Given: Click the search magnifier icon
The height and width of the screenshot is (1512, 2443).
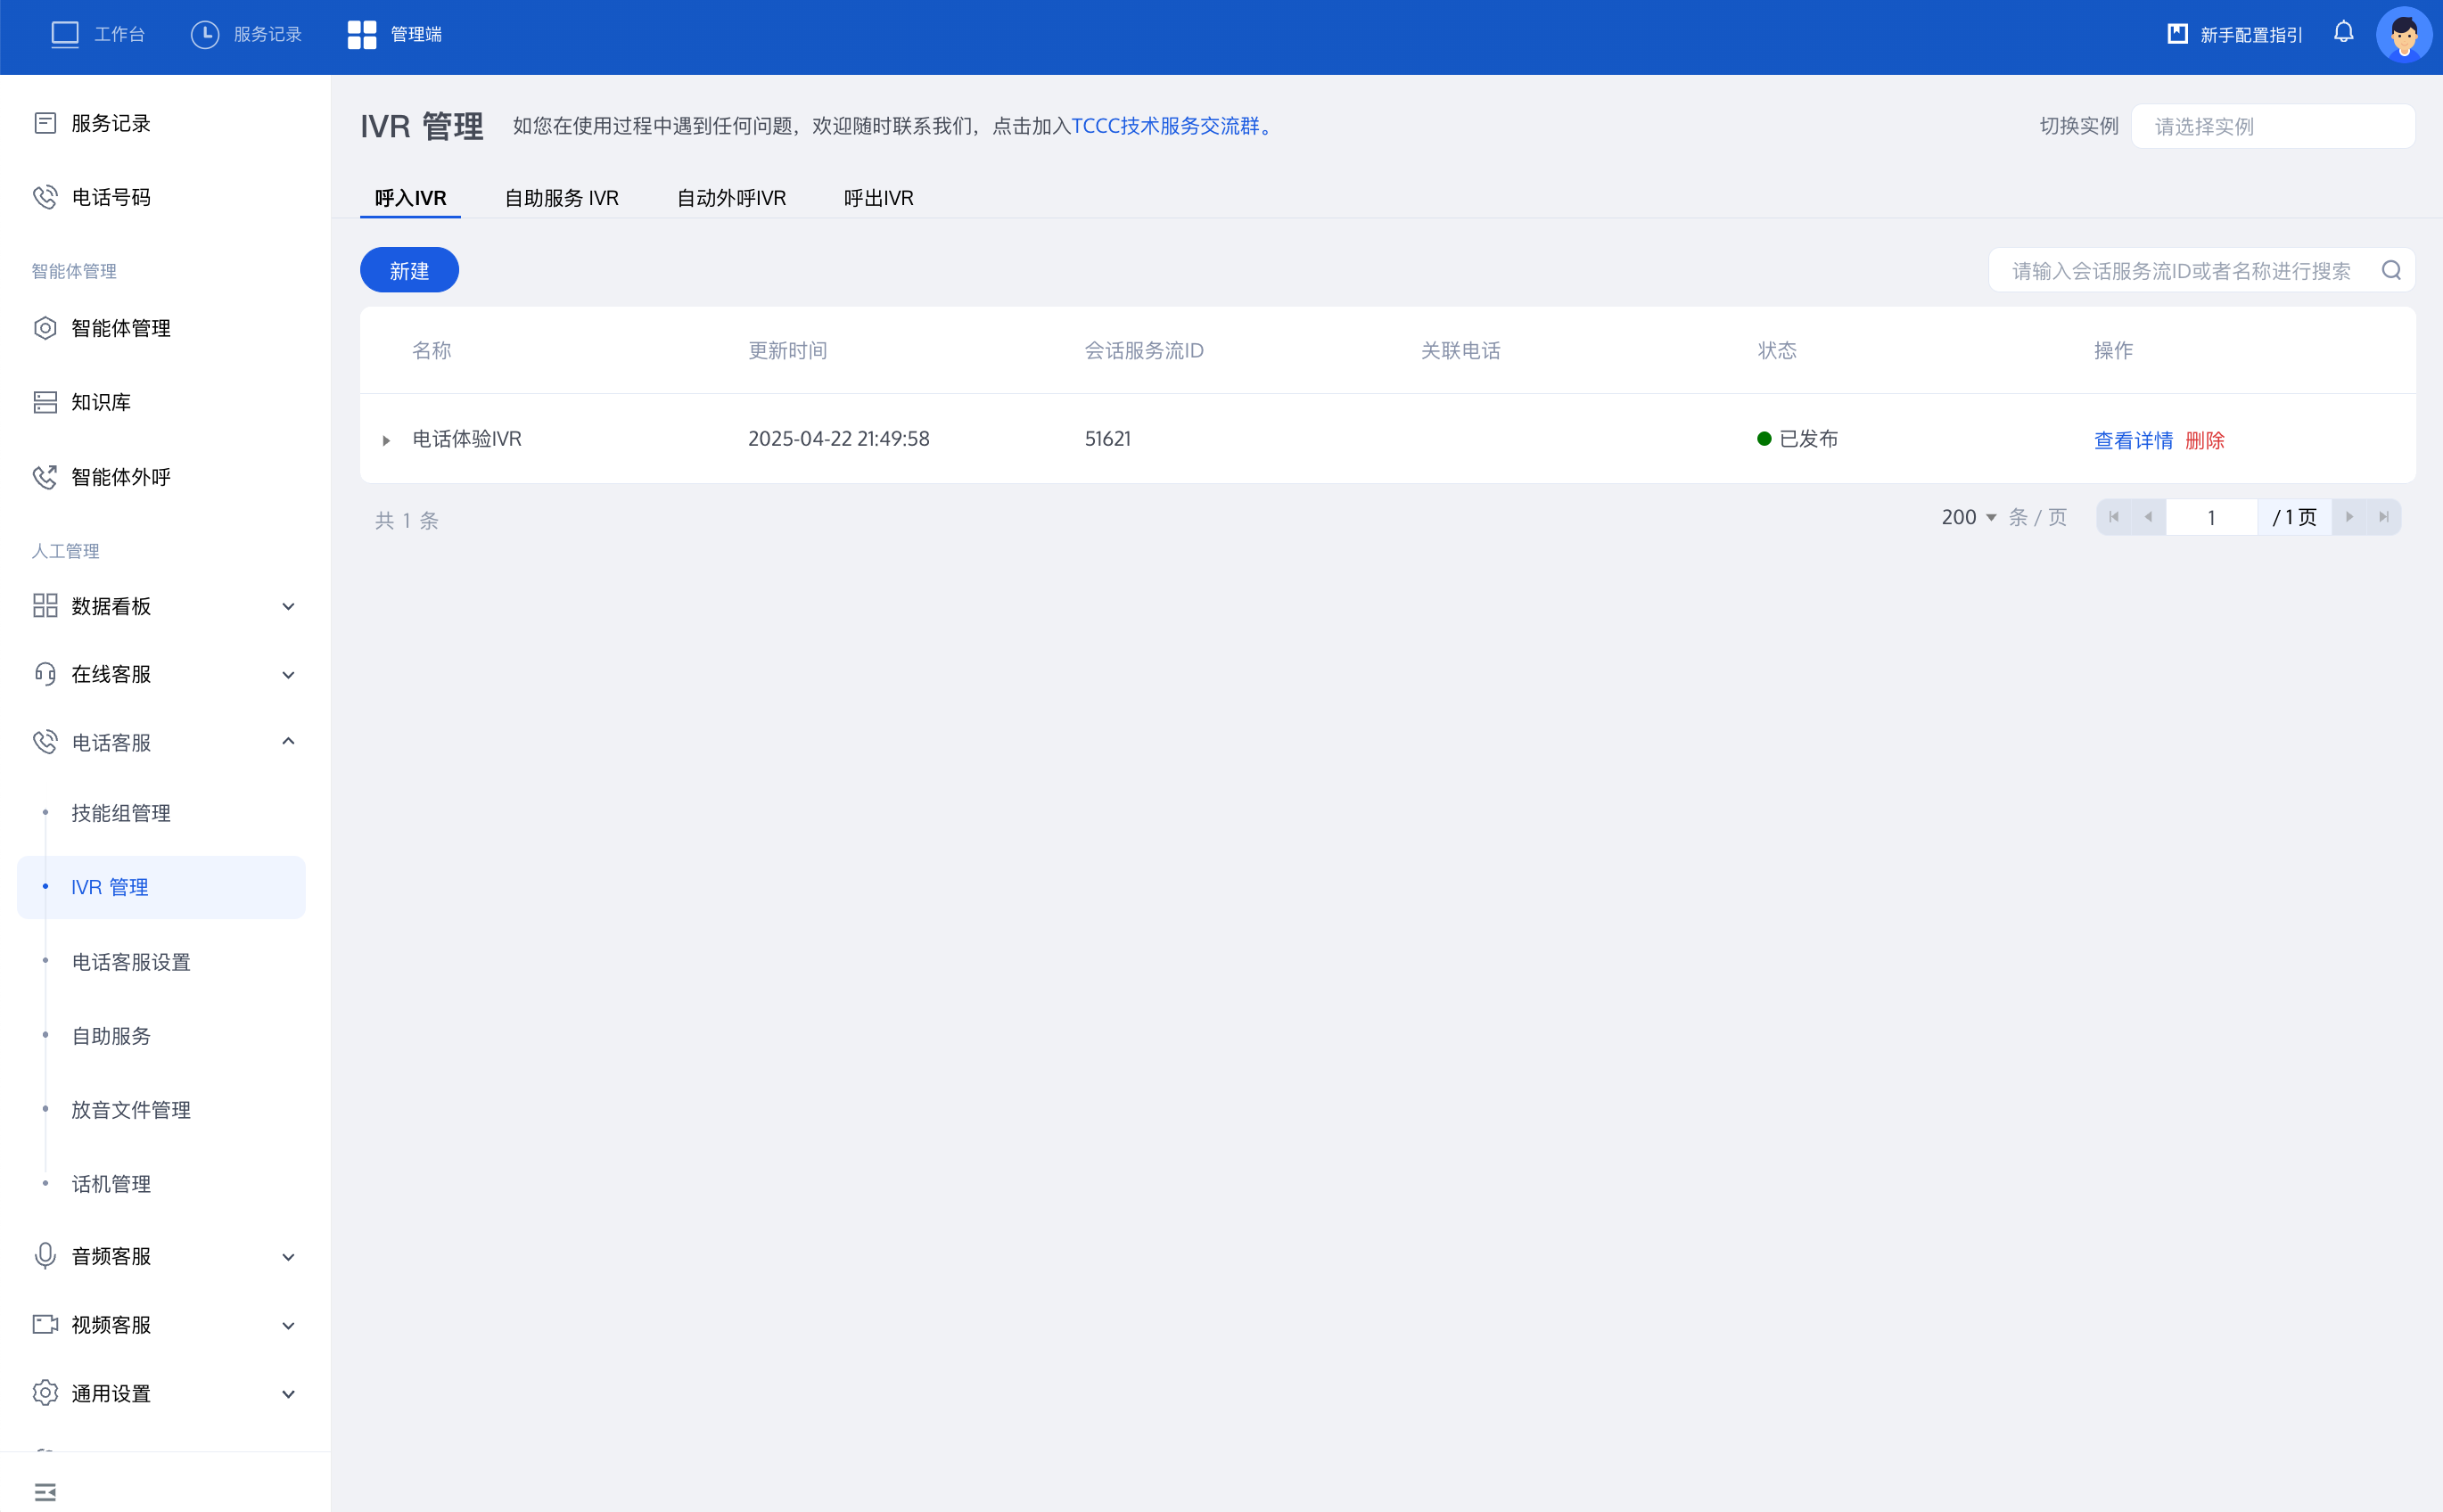Looking at the screenshot, I should (x=2391, y=270).
